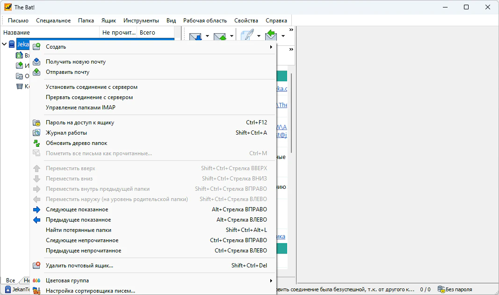Click the Обновить дерево папок icon

36,143
